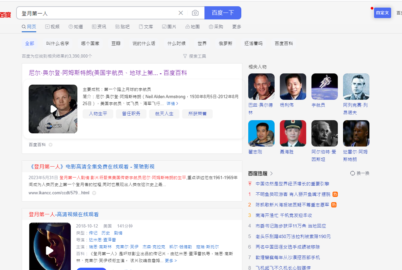This screenshot has height=270, width=402.
Task: Switch to the 图片 tab
Action: [x=169, y=27]
